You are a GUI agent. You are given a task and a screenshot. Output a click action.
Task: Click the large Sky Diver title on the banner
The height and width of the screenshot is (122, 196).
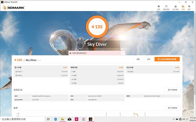[x=97, y=44]
